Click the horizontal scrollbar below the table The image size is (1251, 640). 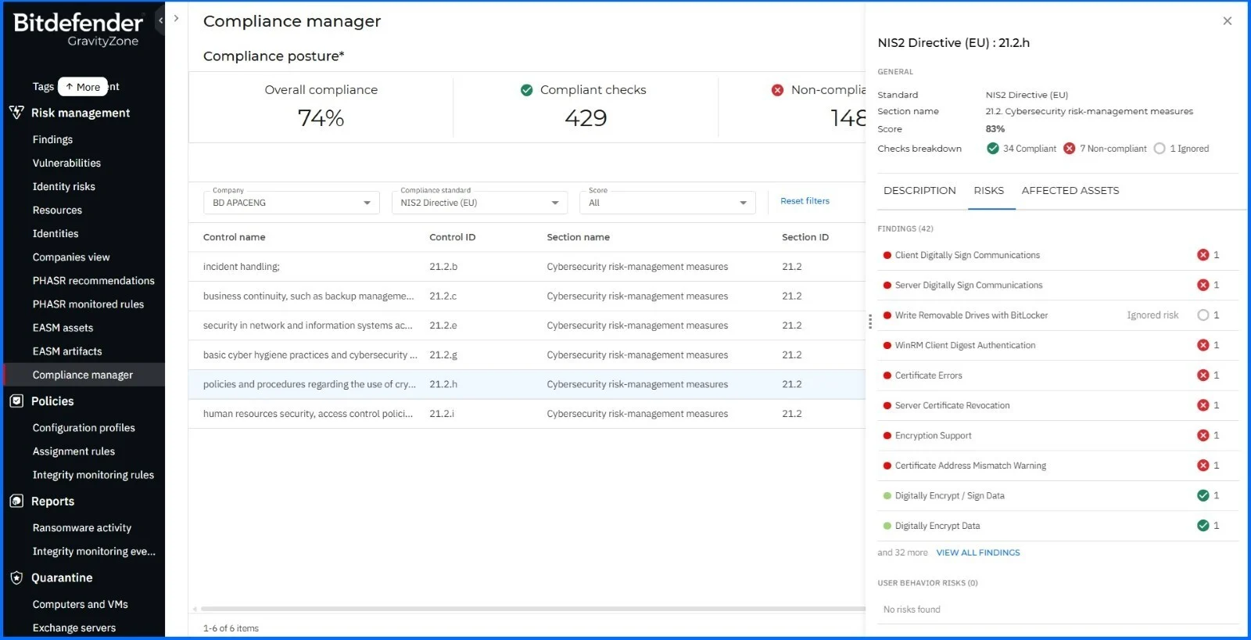(532, 609)
